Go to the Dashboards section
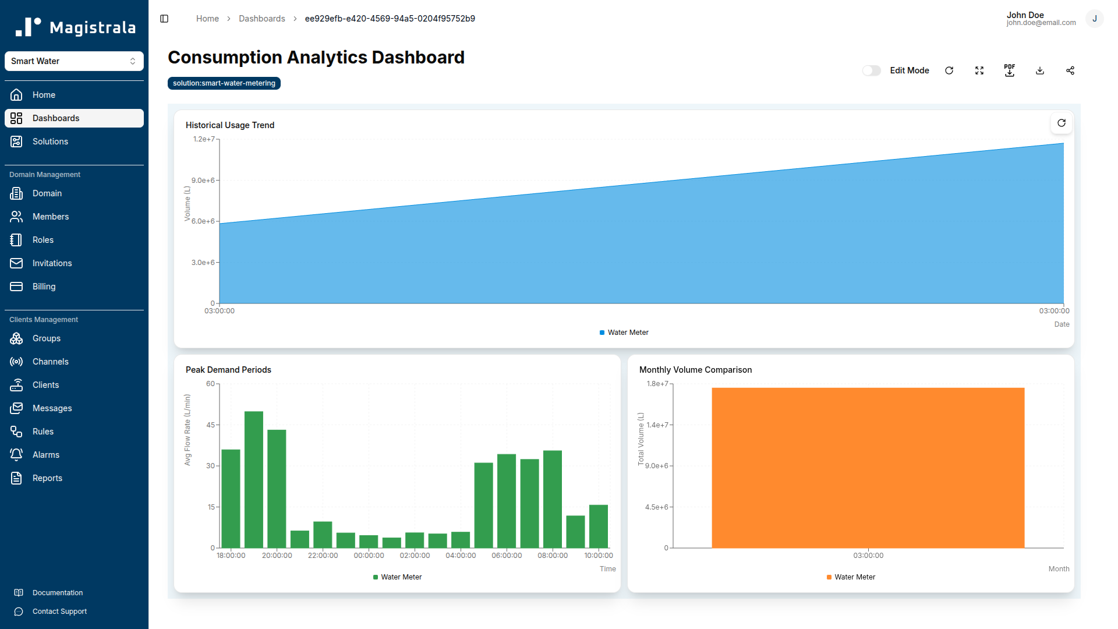This screenshot has height=629, width=1118. coord(56,118)
